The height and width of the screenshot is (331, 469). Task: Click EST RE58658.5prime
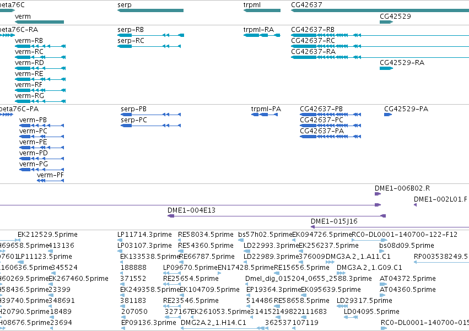pos(301,301)
